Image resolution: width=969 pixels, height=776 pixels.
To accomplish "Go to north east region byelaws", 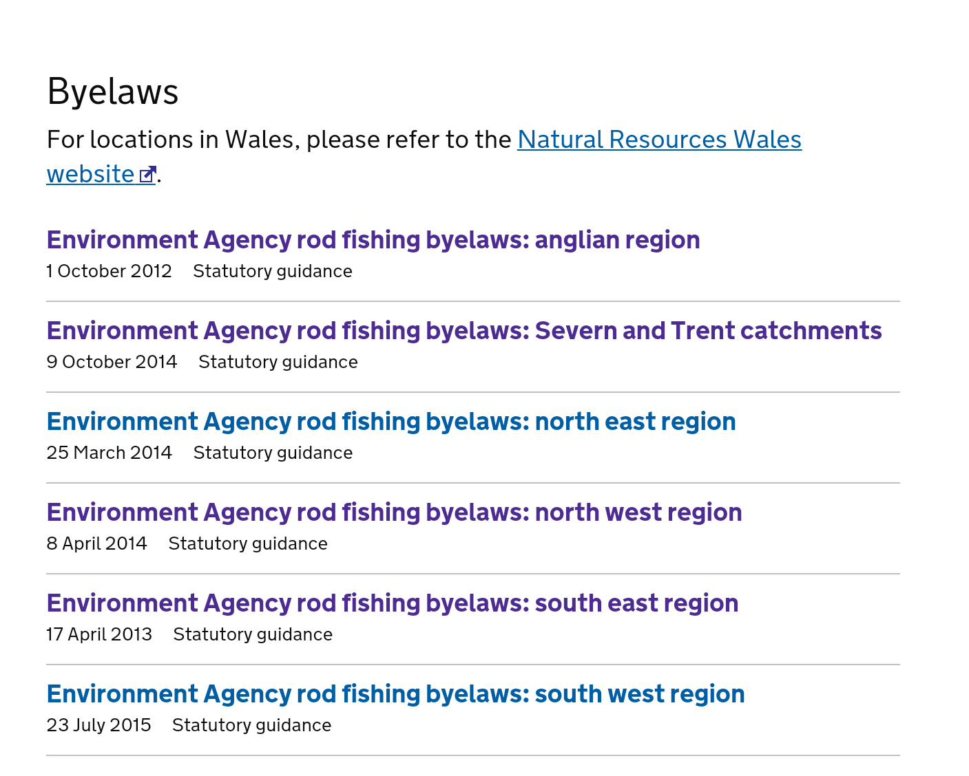I will point(390,422).
